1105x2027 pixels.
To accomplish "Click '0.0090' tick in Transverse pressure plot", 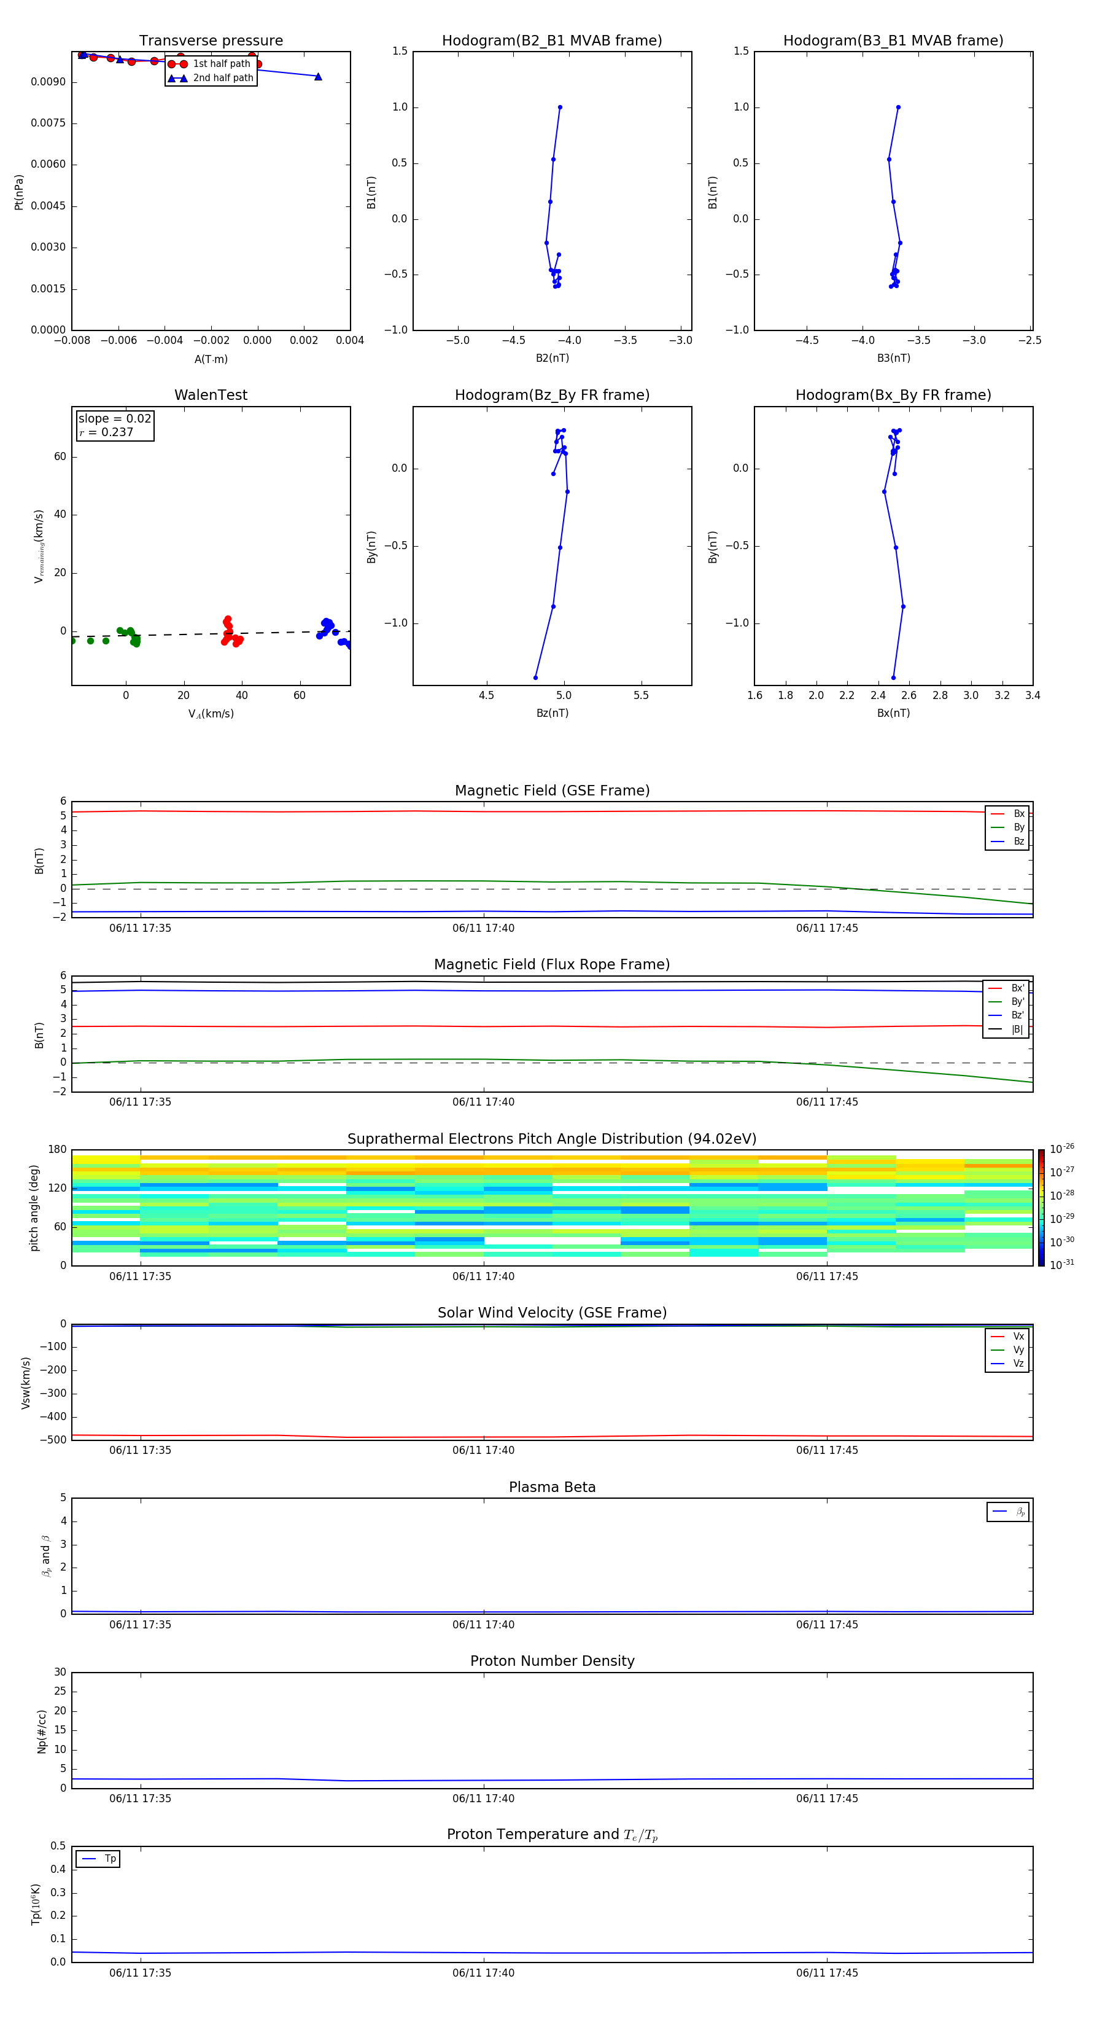I will [48, 82].
